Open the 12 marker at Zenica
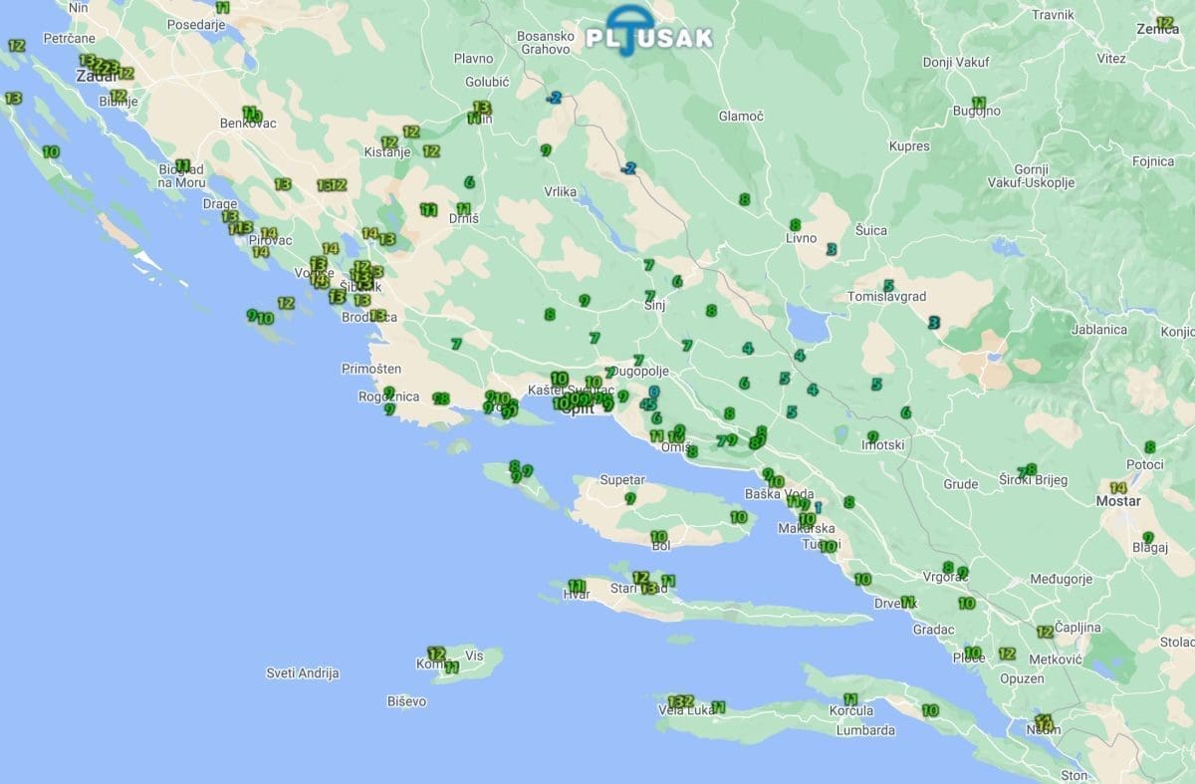 [1164, 22]
